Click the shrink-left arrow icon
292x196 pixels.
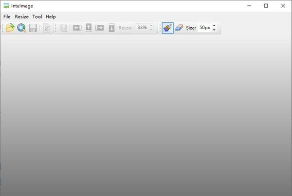coord(77,28)
